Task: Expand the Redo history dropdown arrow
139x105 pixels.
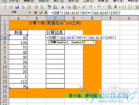Action: pyautogui.click(x=104, y=7)
